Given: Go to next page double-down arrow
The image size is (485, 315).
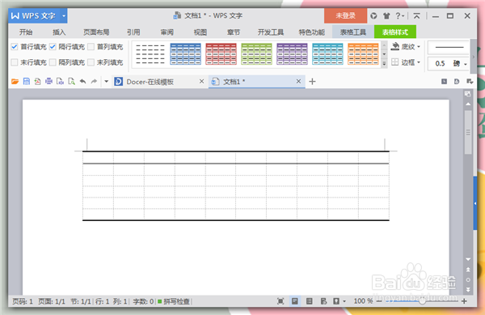Looking at the screenshot, I should (x=468, y=290).
